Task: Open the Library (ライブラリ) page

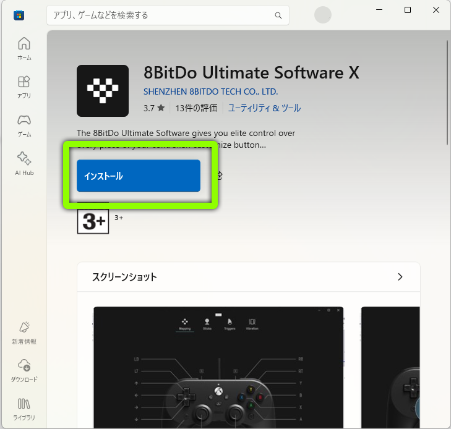Action: (x=24, y=409)
